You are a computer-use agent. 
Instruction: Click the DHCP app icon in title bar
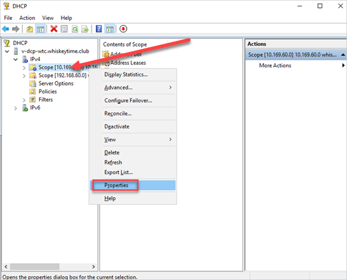tap(6, 6)
